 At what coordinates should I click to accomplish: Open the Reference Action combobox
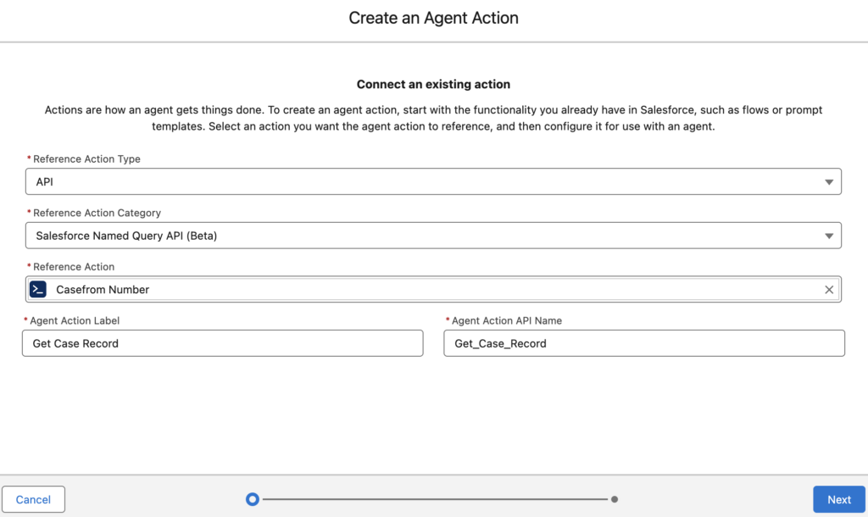(424, 288)
